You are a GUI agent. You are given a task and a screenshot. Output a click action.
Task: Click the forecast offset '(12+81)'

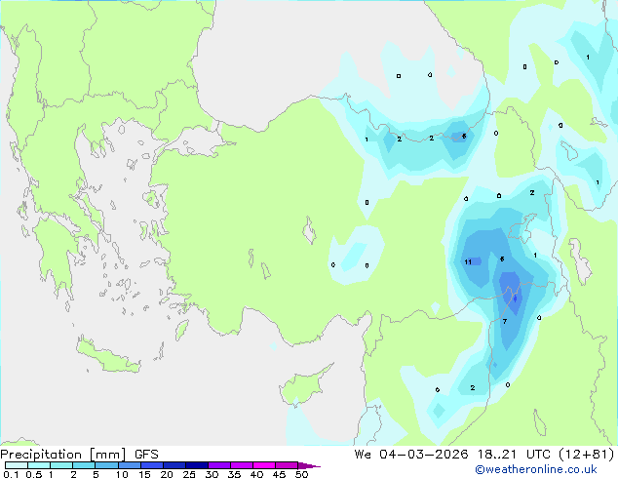coord(587,455)
